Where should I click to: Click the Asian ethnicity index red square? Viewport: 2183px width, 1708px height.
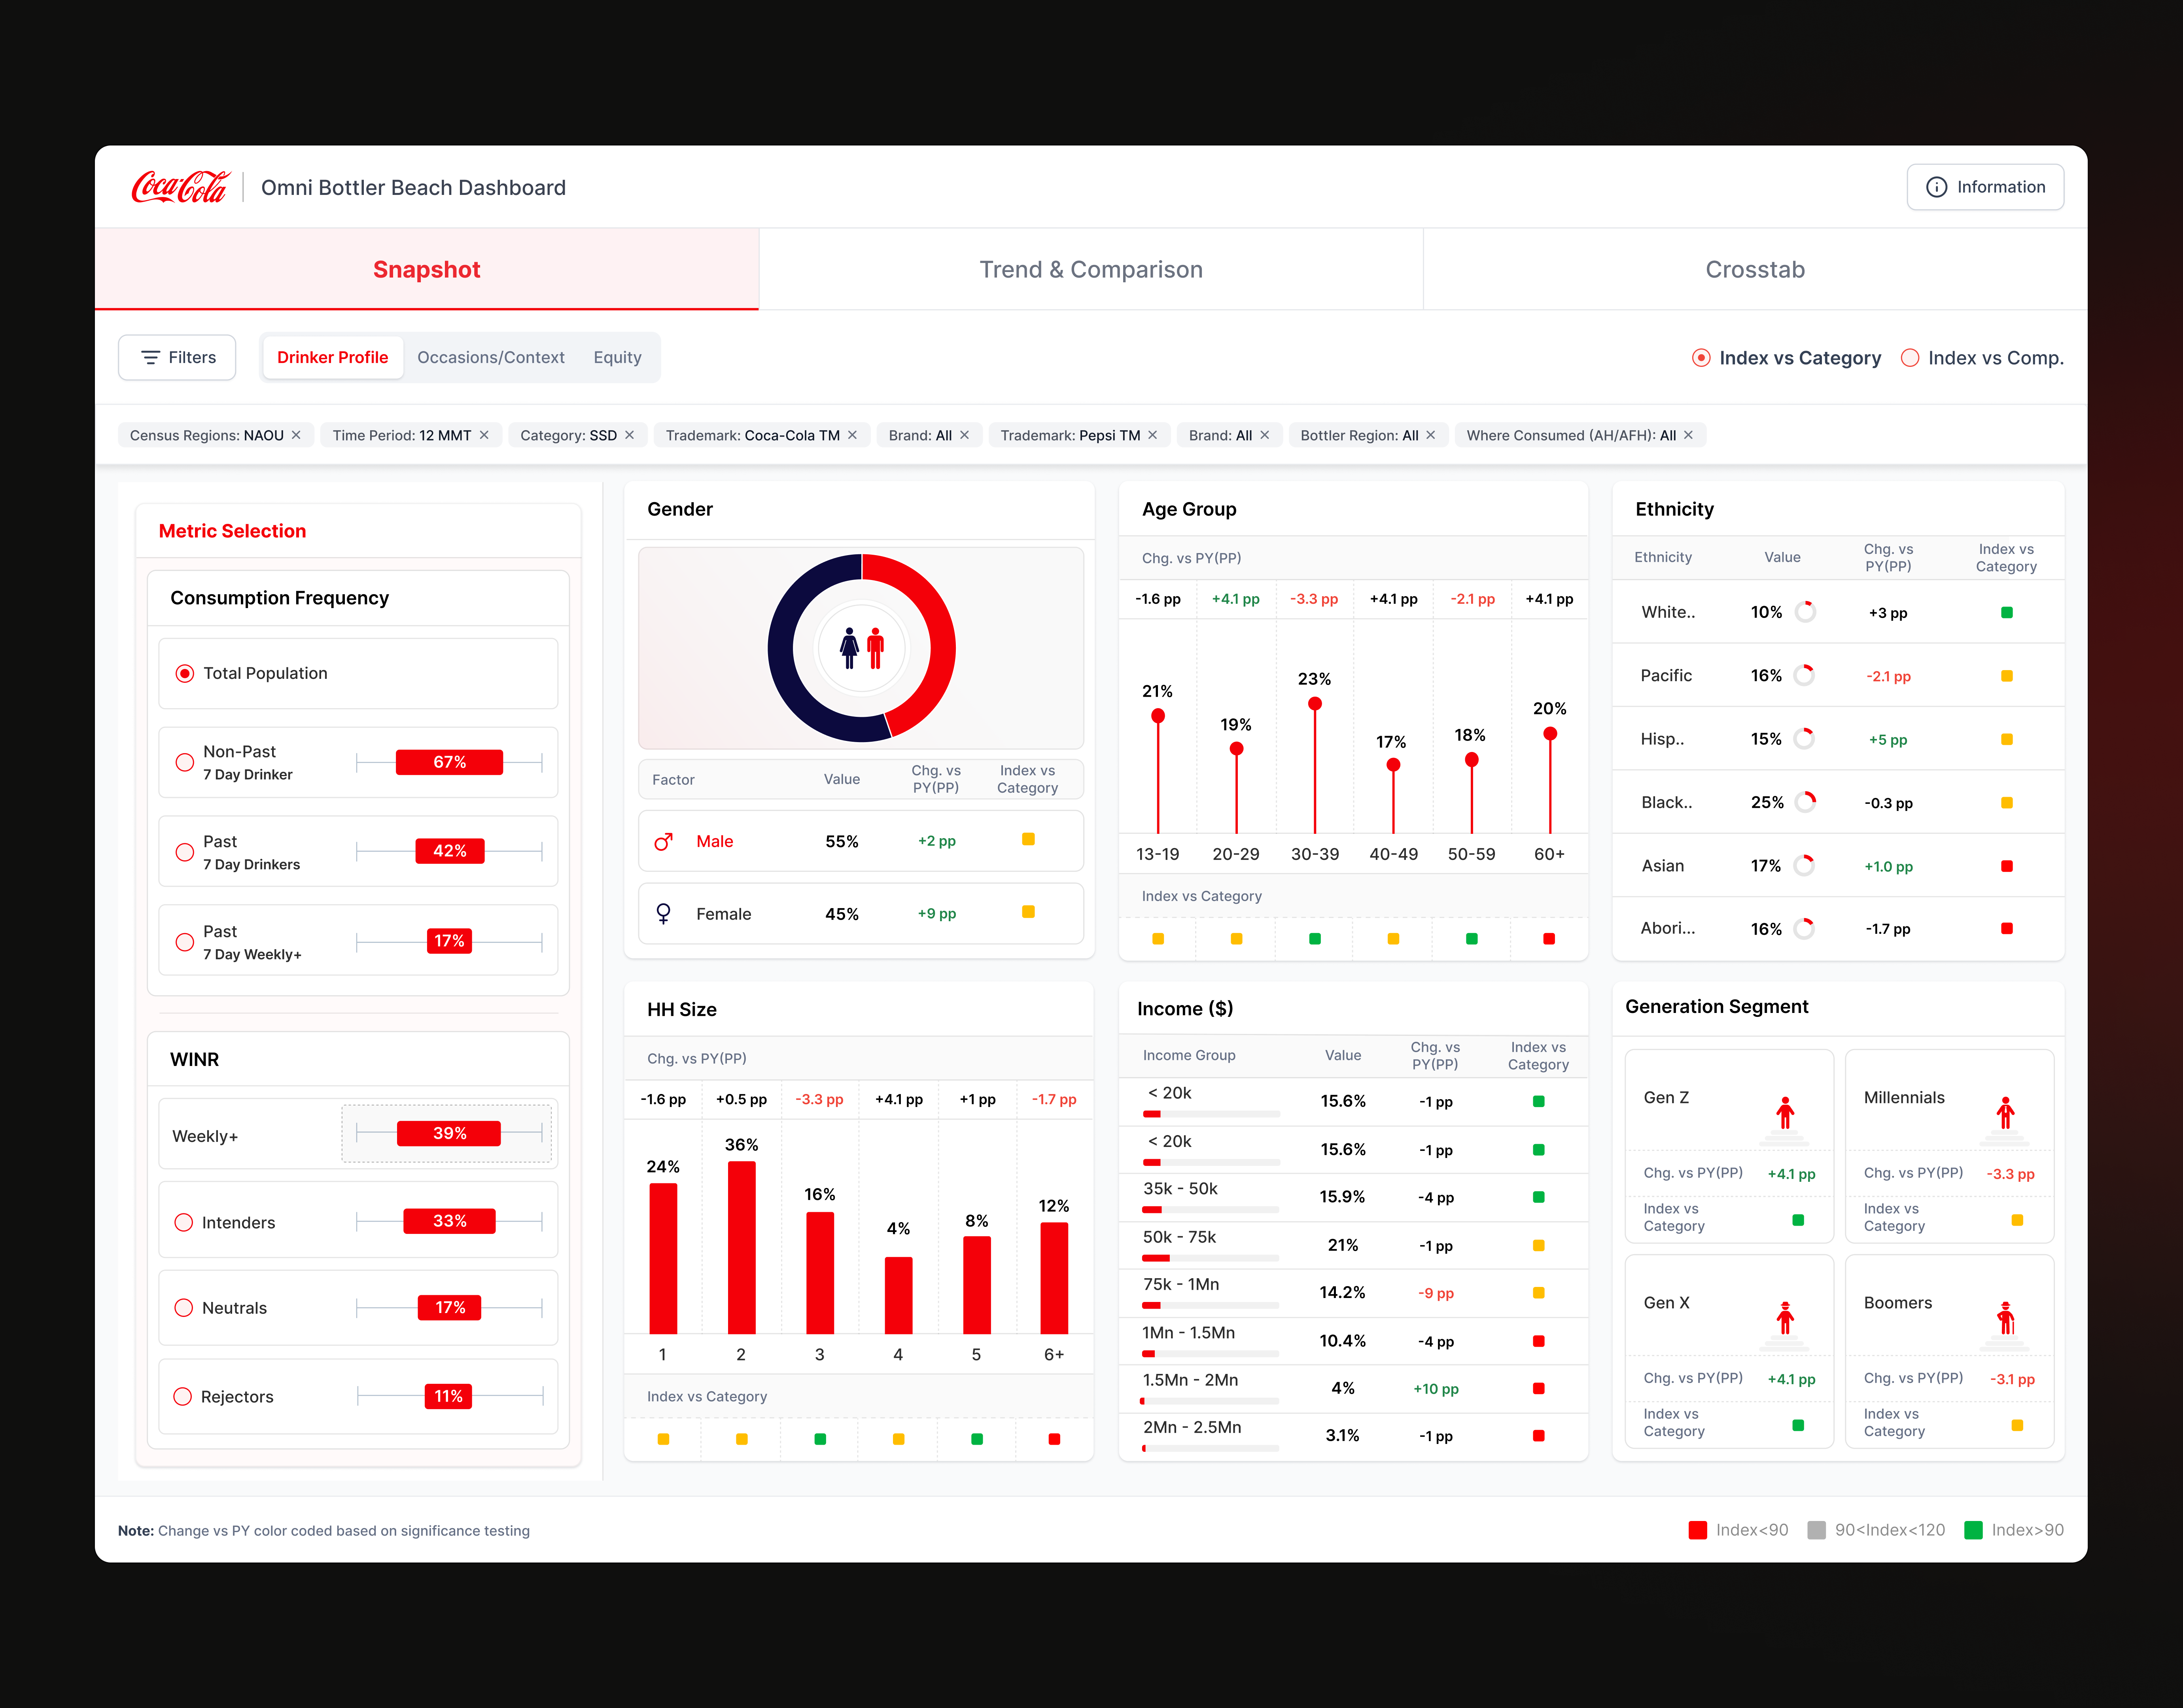pos(2007,866)
